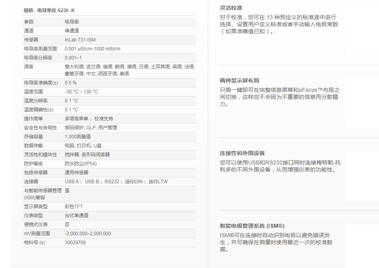Select the '传感器' row label
379x268 pixels.
31,39
